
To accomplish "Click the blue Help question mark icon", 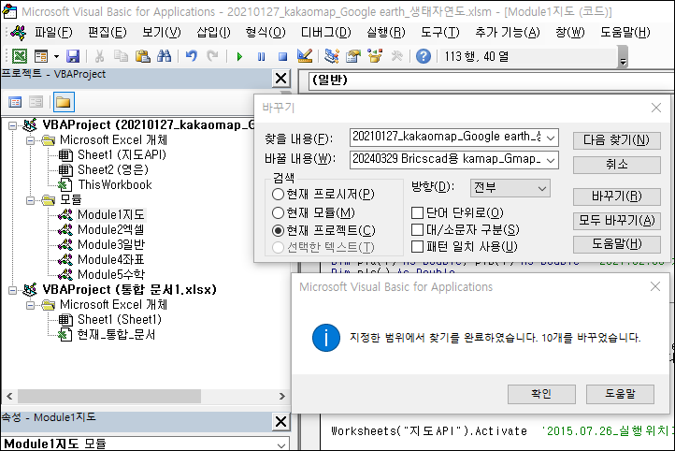I will click(424, 56).
